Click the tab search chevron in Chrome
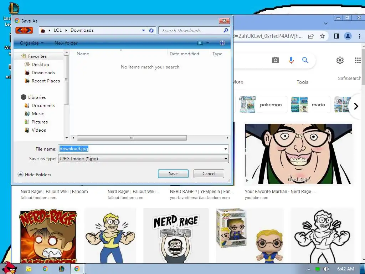The width and height of the screenshot is (365, 274). click(x=326, y=23)
